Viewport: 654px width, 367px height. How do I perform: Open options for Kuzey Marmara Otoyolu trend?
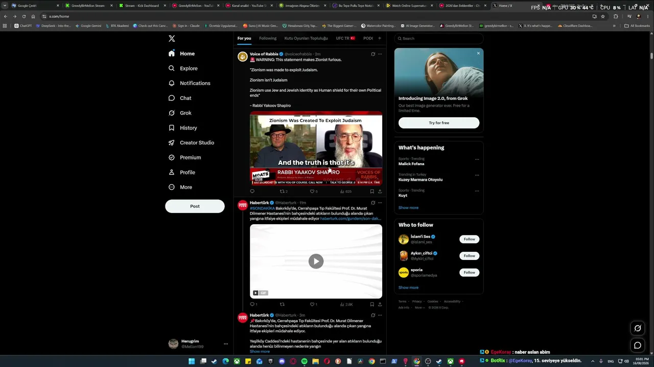coord(477,175)
